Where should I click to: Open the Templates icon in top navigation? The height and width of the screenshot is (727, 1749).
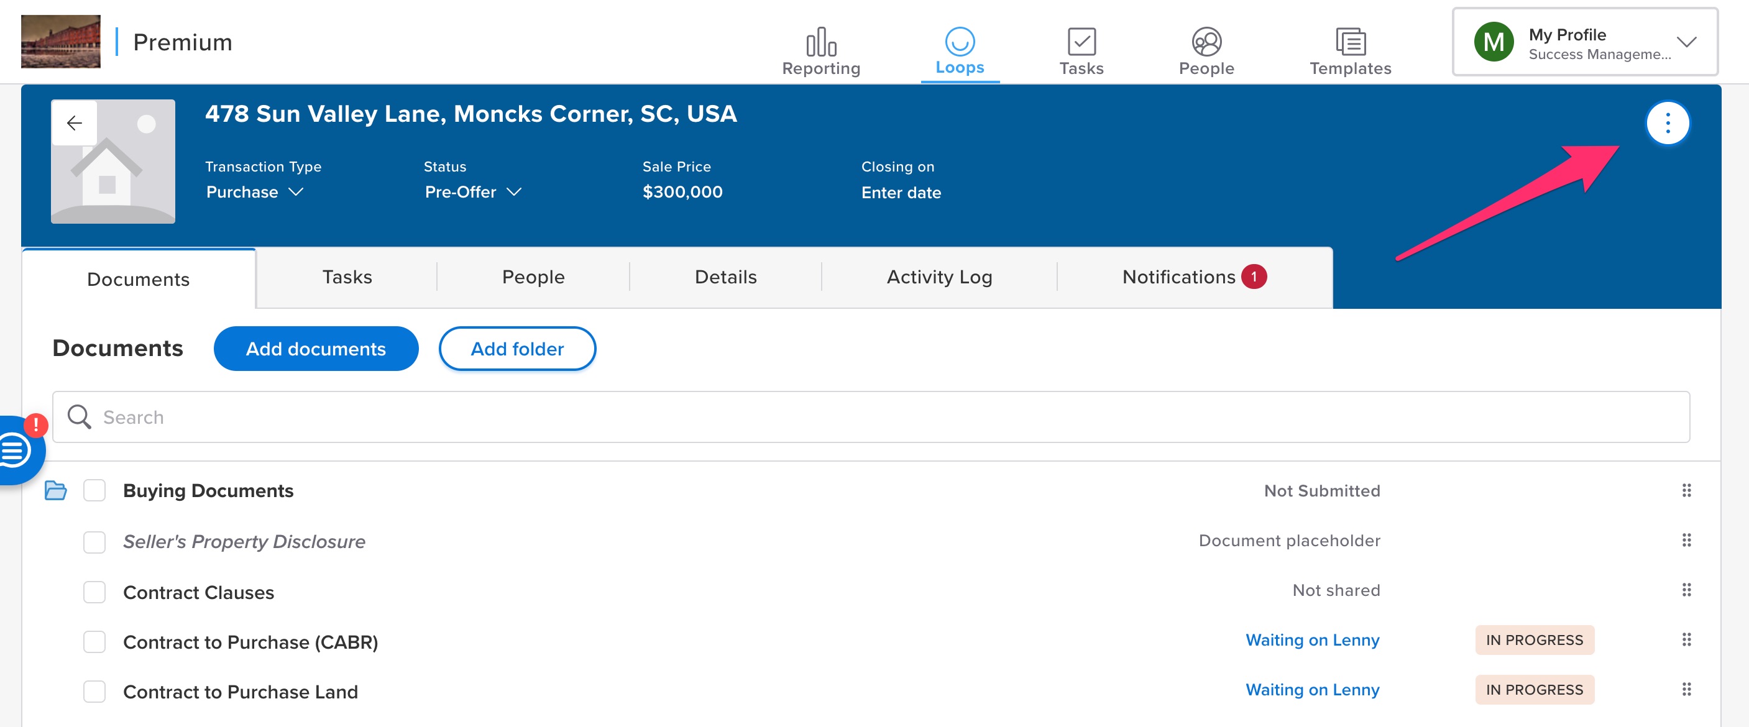point(1350,42)
